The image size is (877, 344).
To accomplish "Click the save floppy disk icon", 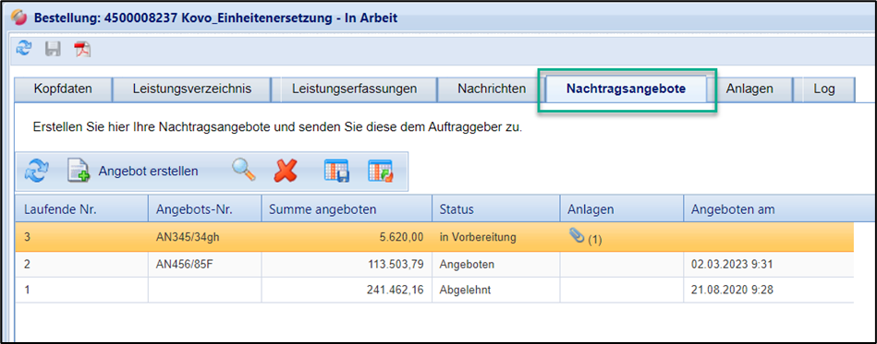I will click(53, 49).
